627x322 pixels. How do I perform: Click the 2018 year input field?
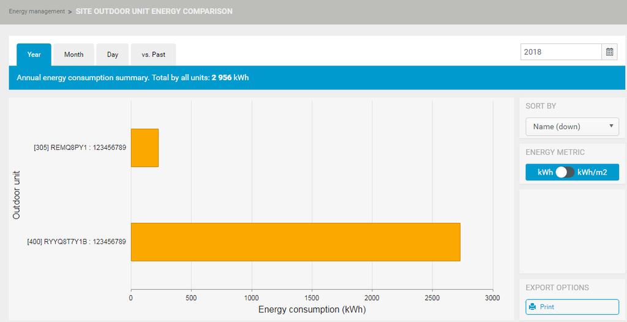point(561,52)
